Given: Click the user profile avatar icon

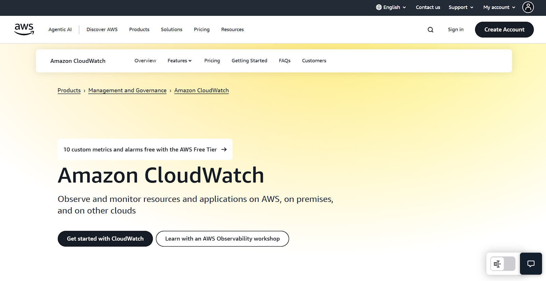Looking at the screenshot, I should [x=528, y=7].
